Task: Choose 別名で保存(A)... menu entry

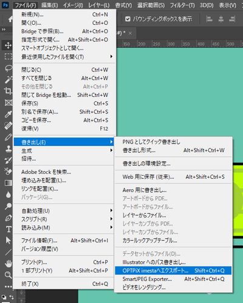Action: click(64, 112)
